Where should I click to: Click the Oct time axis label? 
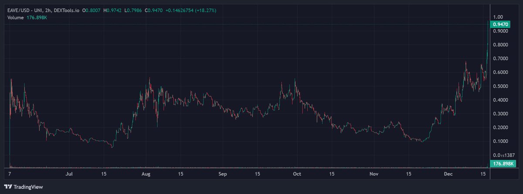(297, 174)
